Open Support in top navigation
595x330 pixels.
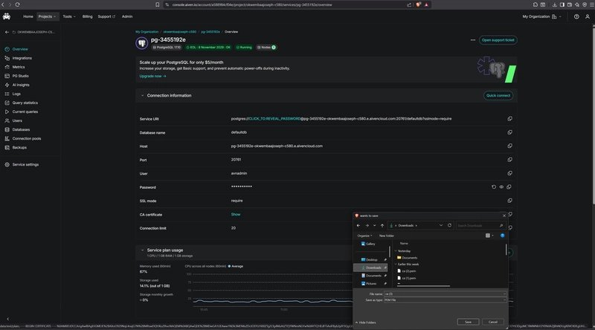106,16
